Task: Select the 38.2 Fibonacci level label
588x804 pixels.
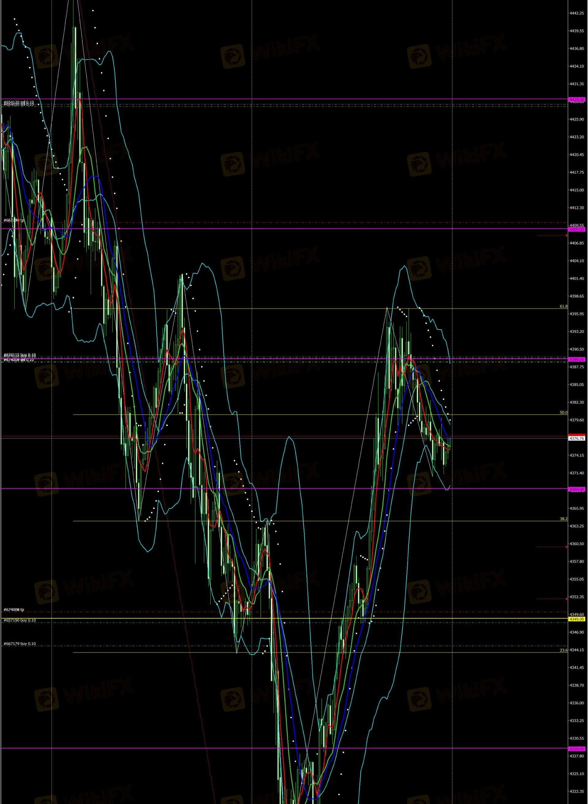Action: pos(563,519)
